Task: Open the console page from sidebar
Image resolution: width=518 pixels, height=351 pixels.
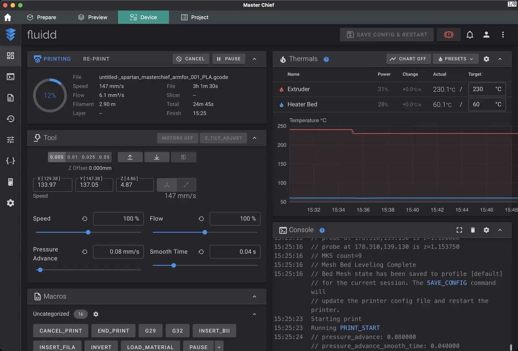Action: [x=10, y=77]
